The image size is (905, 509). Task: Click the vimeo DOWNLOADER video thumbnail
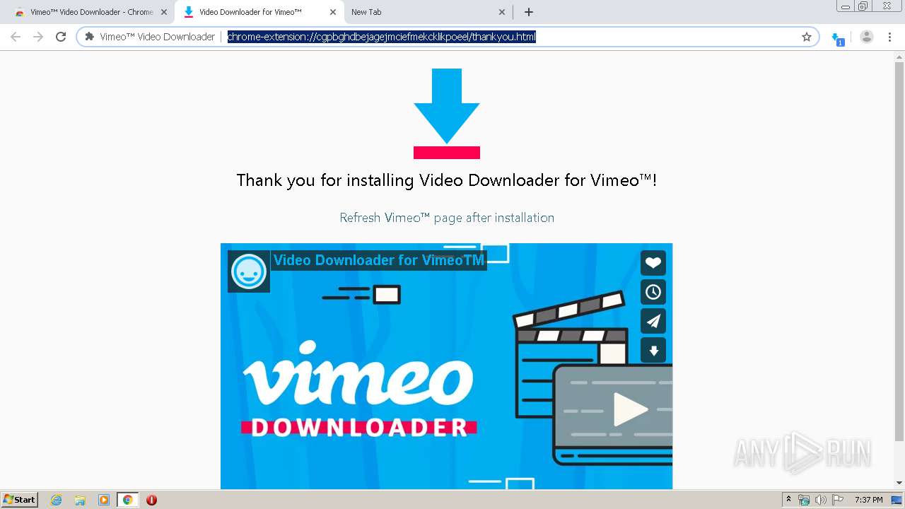(x=447, y=366)
